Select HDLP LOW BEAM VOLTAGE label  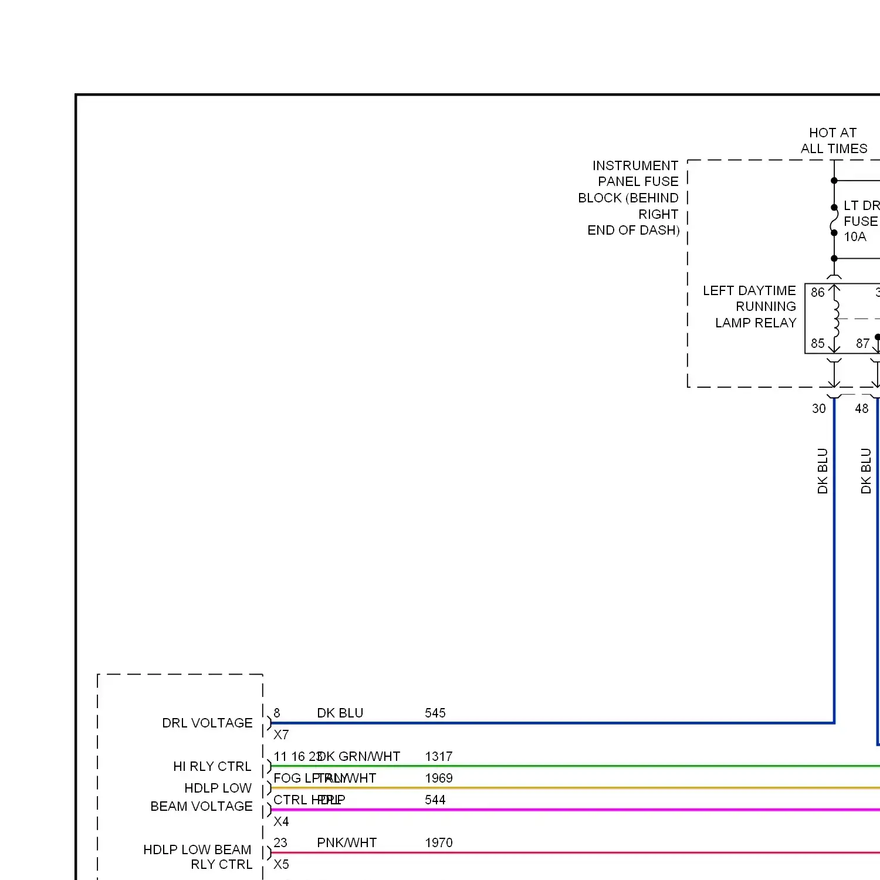(x=201, y=797)
